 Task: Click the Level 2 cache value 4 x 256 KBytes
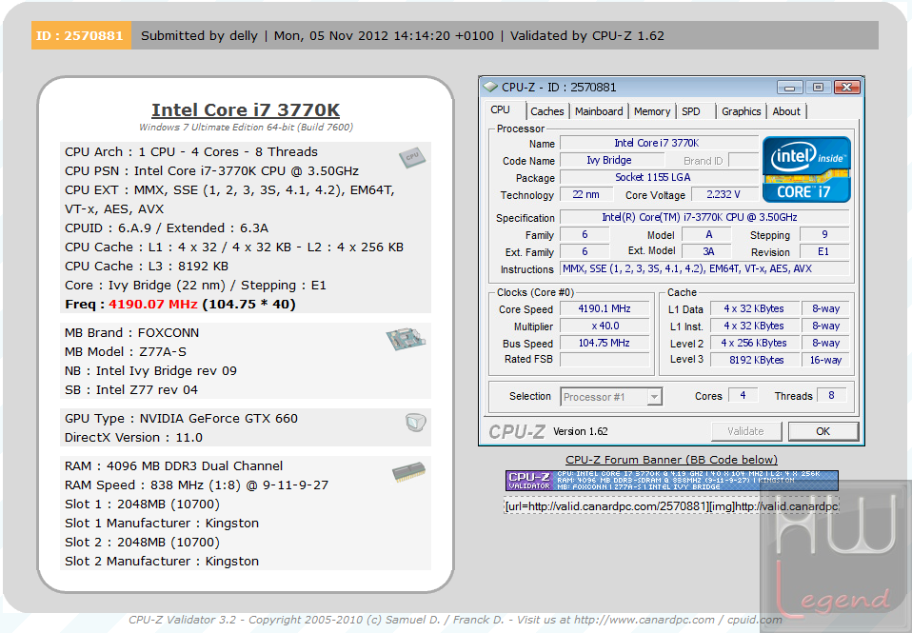(754, 344)
